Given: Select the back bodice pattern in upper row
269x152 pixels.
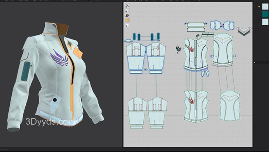Looking at the screenshot, I should pyautogui.click(x=223, y=49).
